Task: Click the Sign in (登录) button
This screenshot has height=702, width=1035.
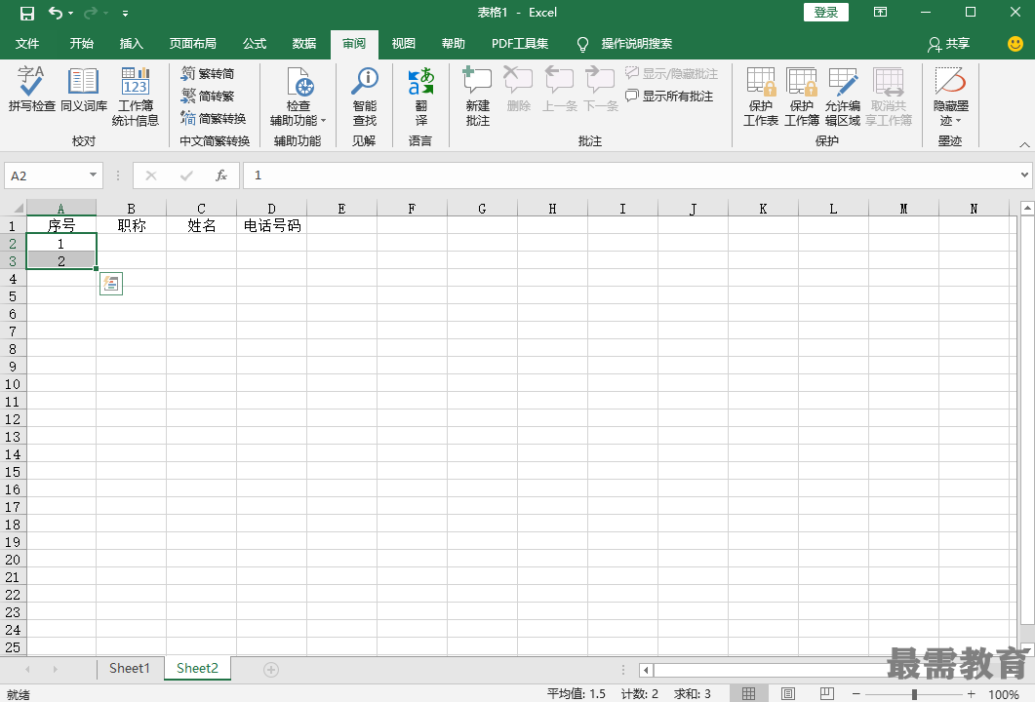Action: click(825, 13)
